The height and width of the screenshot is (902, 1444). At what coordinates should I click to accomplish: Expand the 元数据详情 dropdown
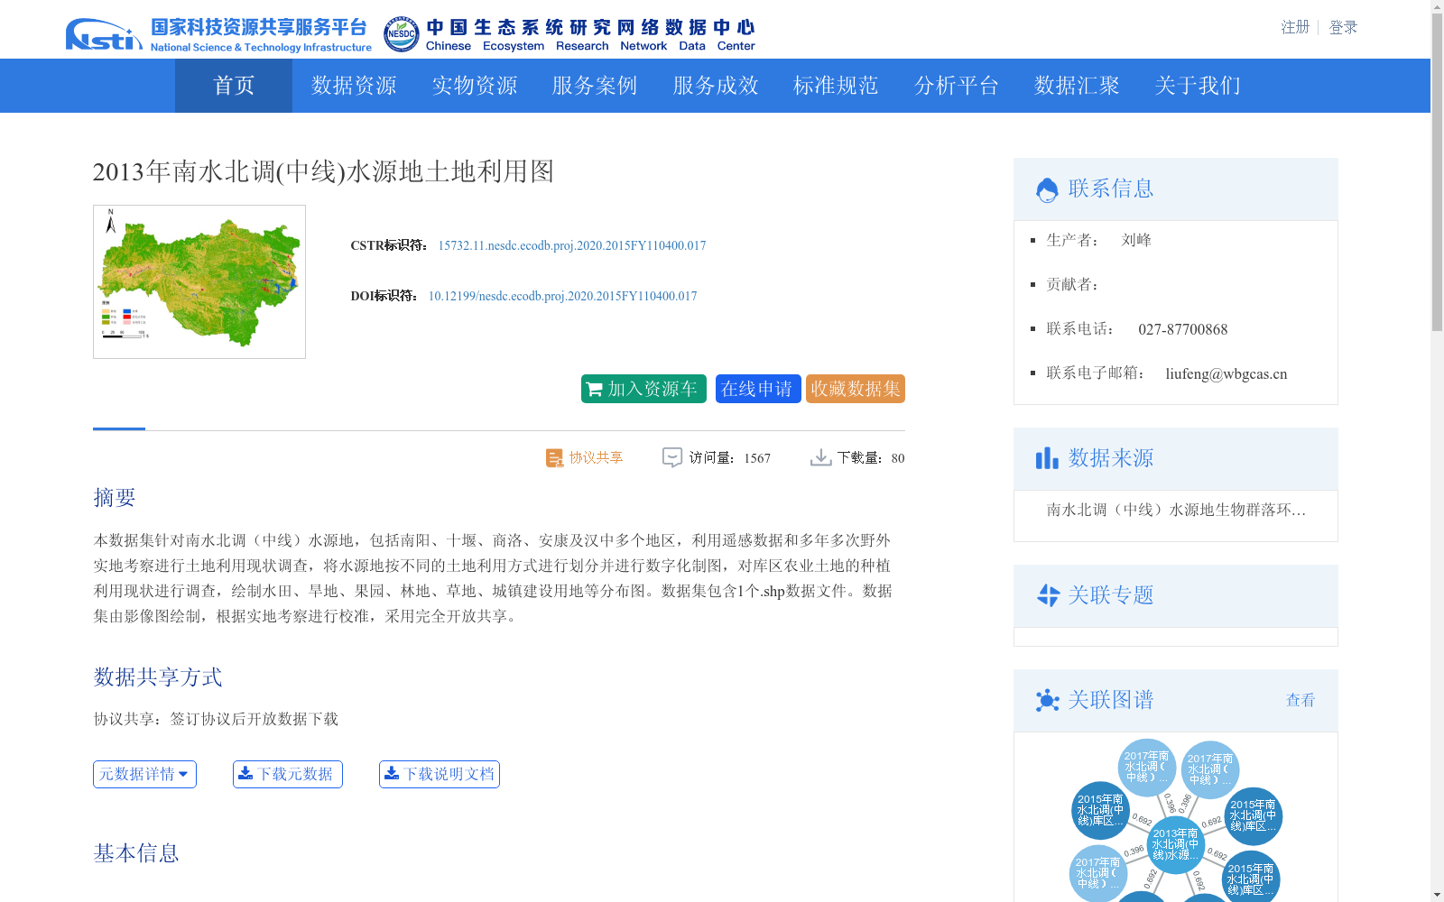pyautogui.click(x=144, y=774)
